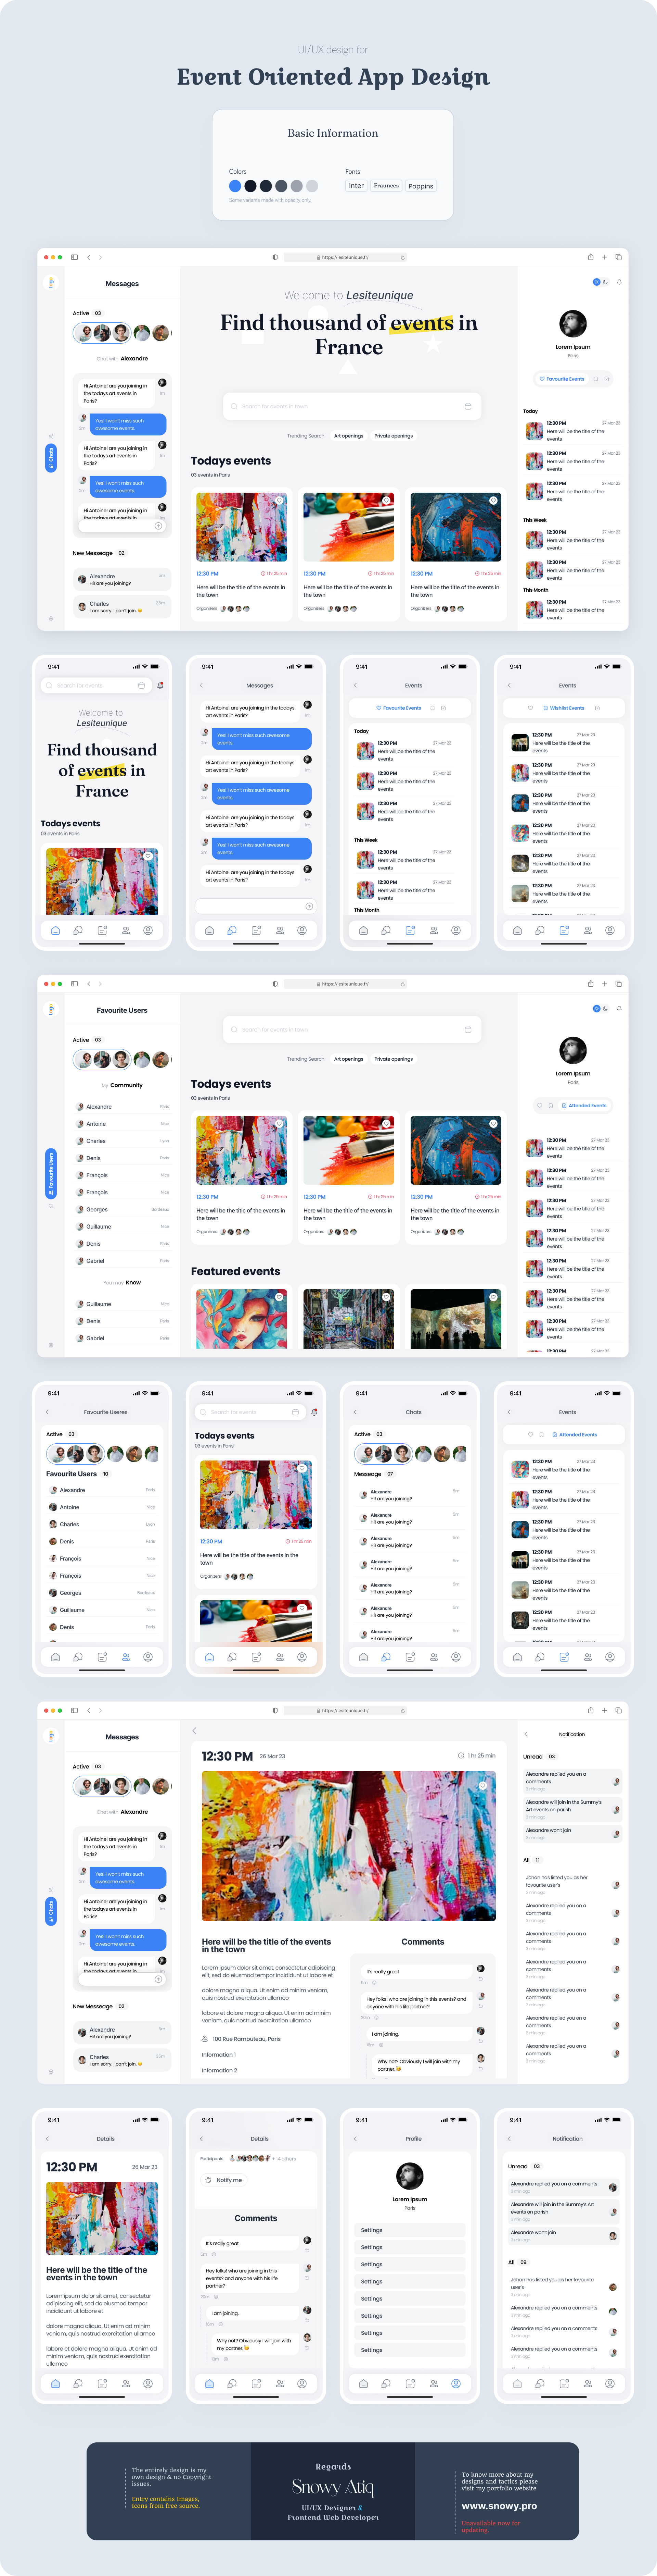Open the vertical Chats tab on the Welcome desktop sidebar
657x2576 pixels.
point(51,458)
